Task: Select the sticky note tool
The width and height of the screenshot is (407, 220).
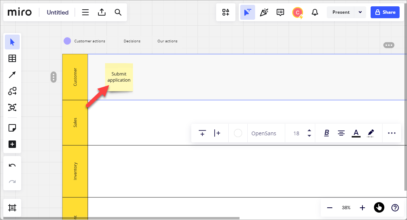Action: [12, 128]
